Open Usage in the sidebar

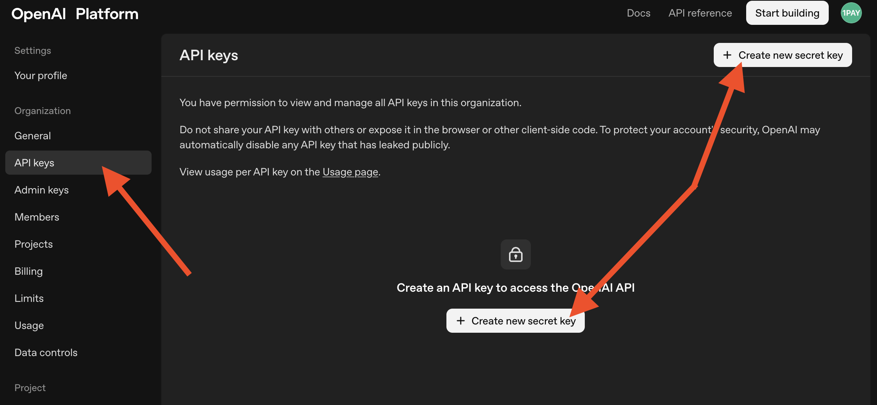pos(29,326)
